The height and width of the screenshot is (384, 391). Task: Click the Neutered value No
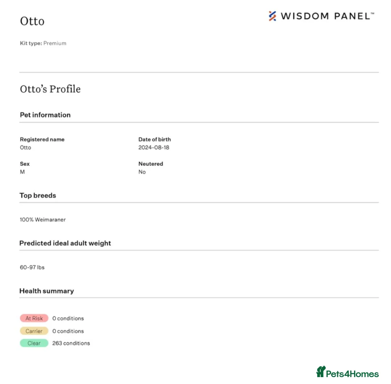[142, 172]
